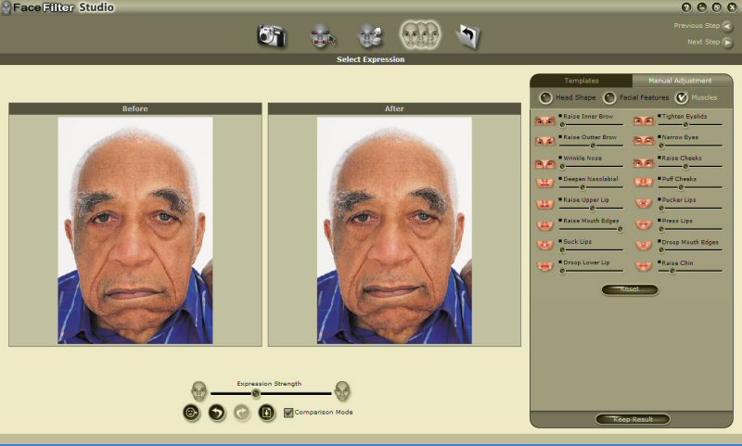742x446 pixels.
Task: Choose the Muscles radio option
Action: click(x=682, y=97)
